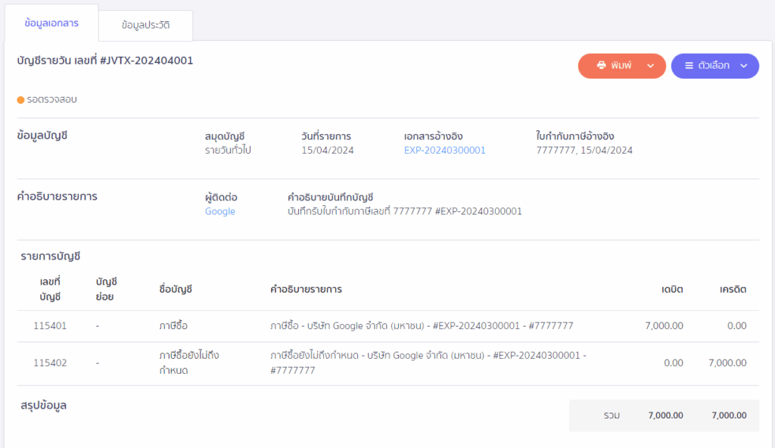Screen dimensions: 775x448
Task: Click the ชื่อบัญชี column header
Action: pyautogui.click(x=176, y=289)
